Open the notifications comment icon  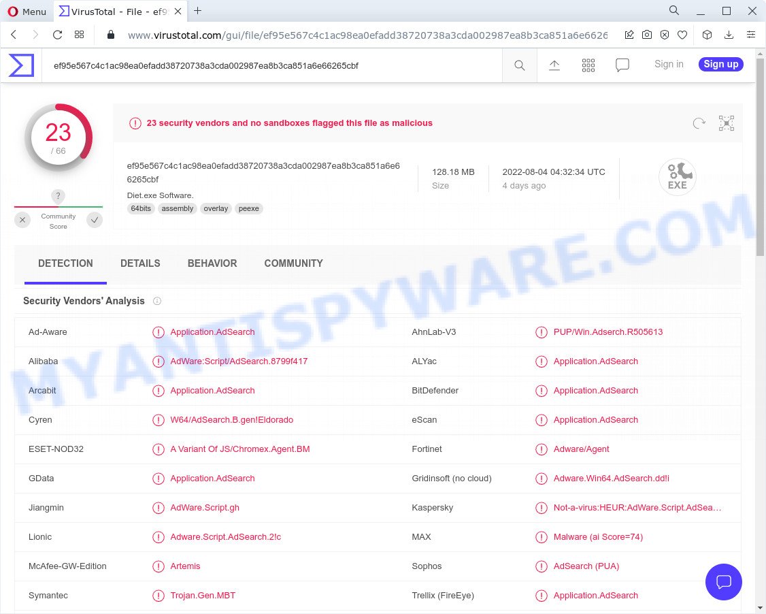click(x=622, y=65)
